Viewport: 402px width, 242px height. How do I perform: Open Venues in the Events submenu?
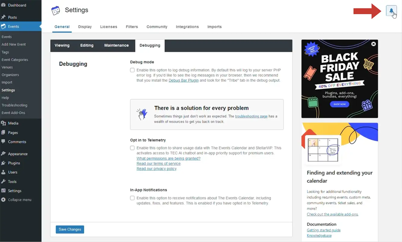(x=7, y=67)
